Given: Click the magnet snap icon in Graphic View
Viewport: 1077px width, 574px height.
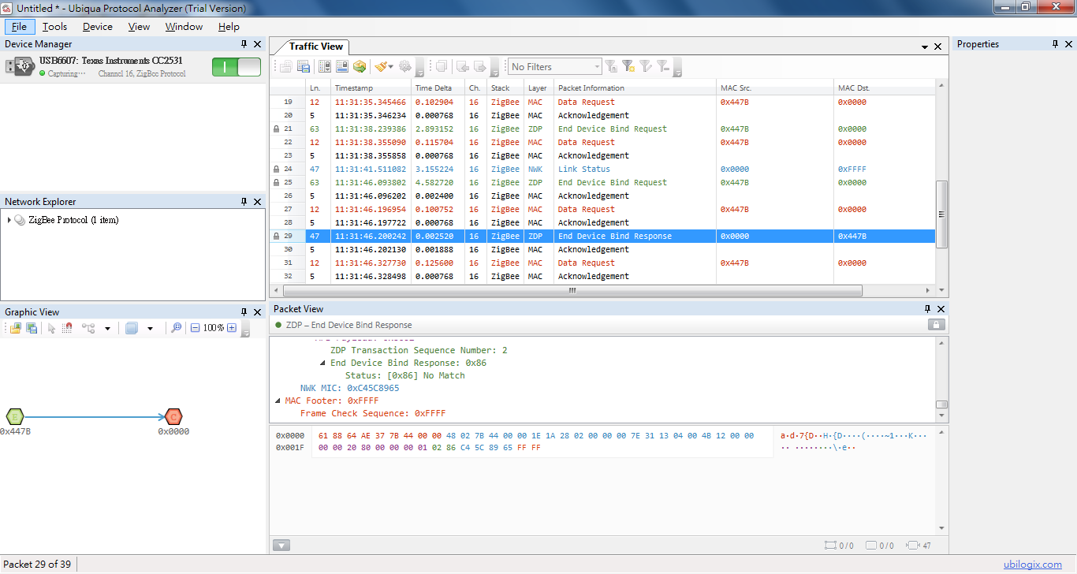Looking at the screenshot, I should pyautogui.click(x=68, y=328).
